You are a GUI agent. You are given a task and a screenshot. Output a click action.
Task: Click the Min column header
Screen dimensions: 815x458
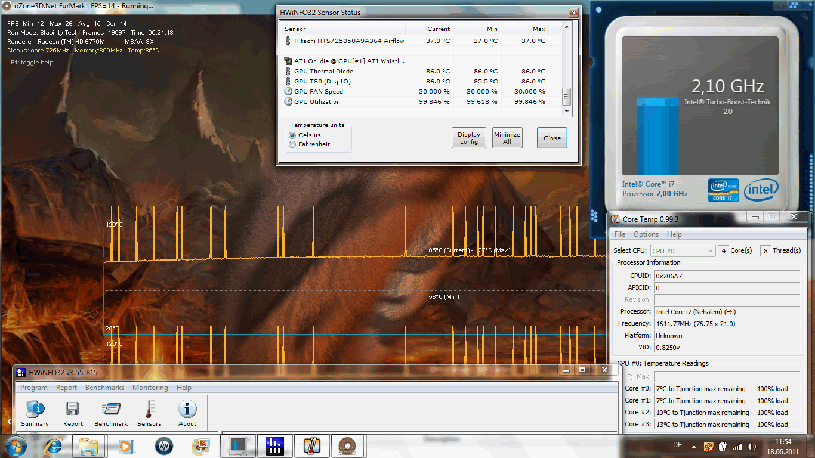coord(477,29)
